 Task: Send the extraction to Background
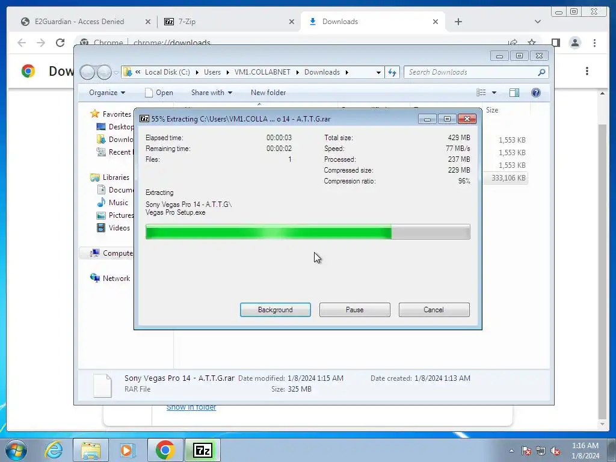click(x=275, y=310)
